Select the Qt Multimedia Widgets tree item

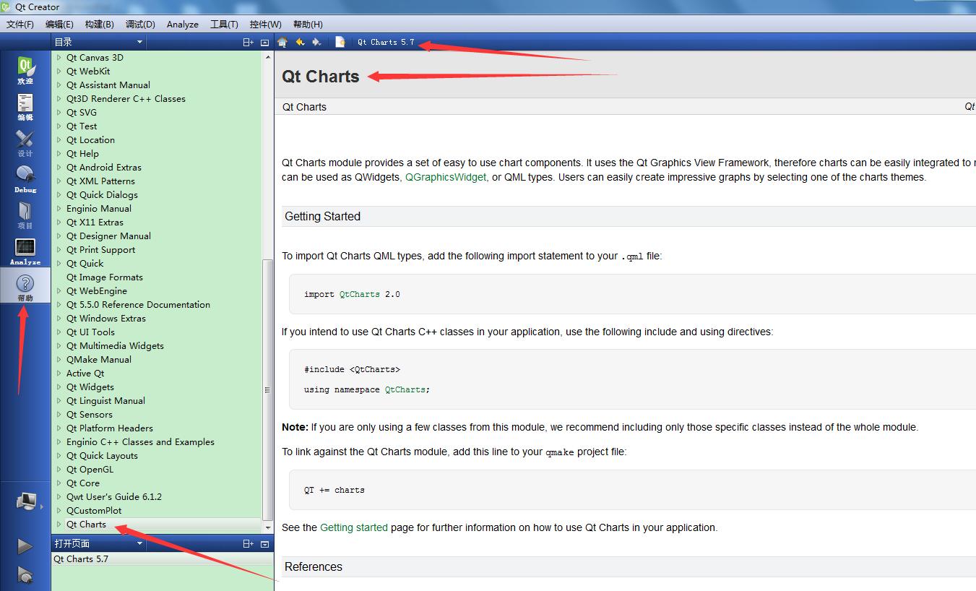click(x=116, y=346)
